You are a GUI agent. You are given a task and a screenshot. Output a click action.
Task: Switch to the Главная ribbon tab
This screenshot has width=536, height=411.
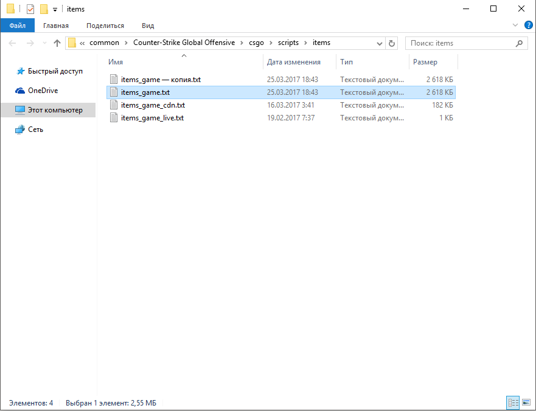(56, 26)
